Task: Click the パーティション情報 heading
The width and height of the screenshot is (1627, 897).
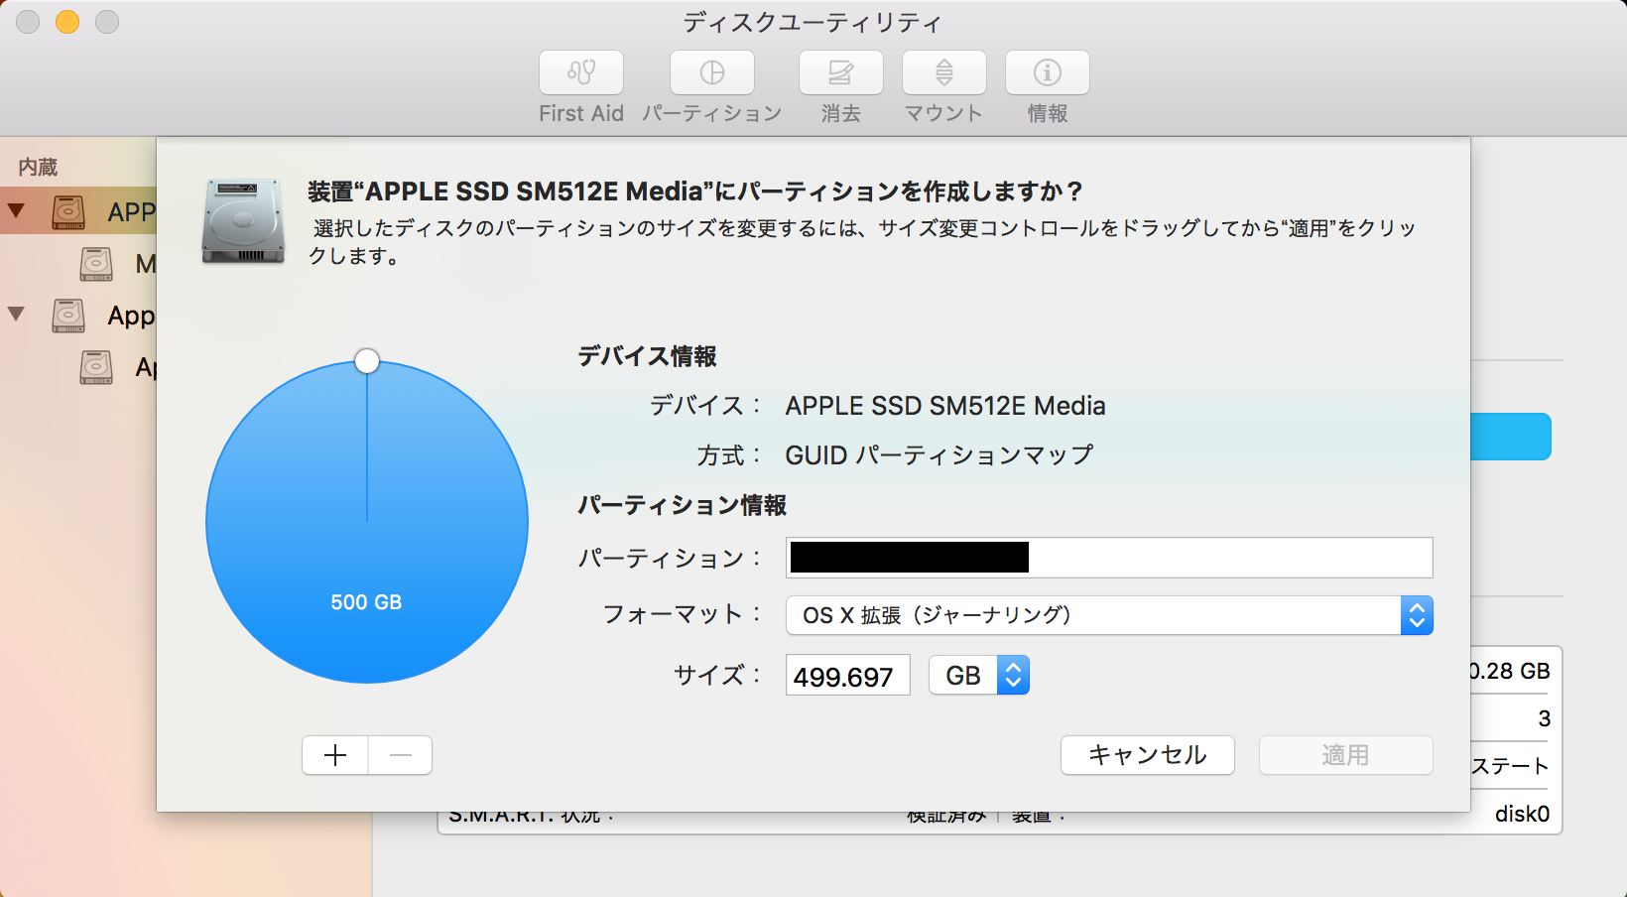Action: click(x=683, y=505)
